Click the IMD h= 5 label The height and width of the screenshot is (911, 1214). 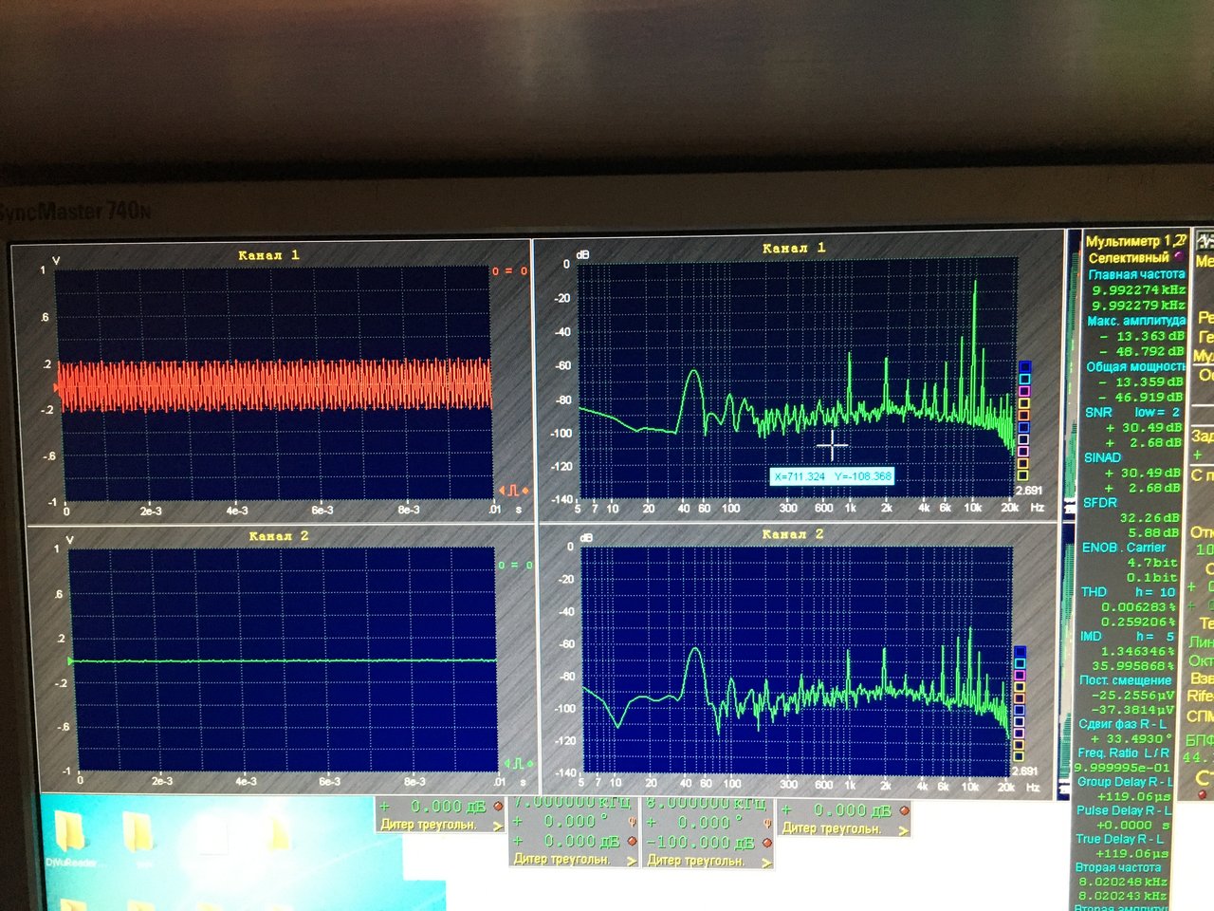(1127, 636)
